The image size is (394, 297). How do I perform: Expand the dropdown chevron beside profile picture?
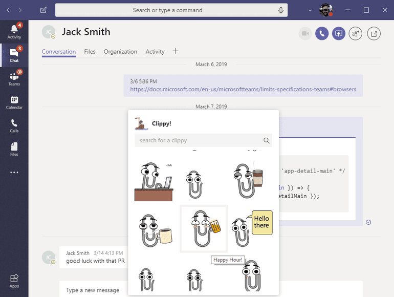click(310, 10)
